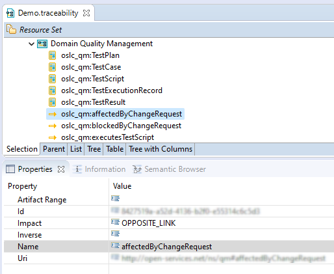This screenshot has width=334, height=274.
Task: Switch to the Tree with Columns tab
Action: [161, 149]
